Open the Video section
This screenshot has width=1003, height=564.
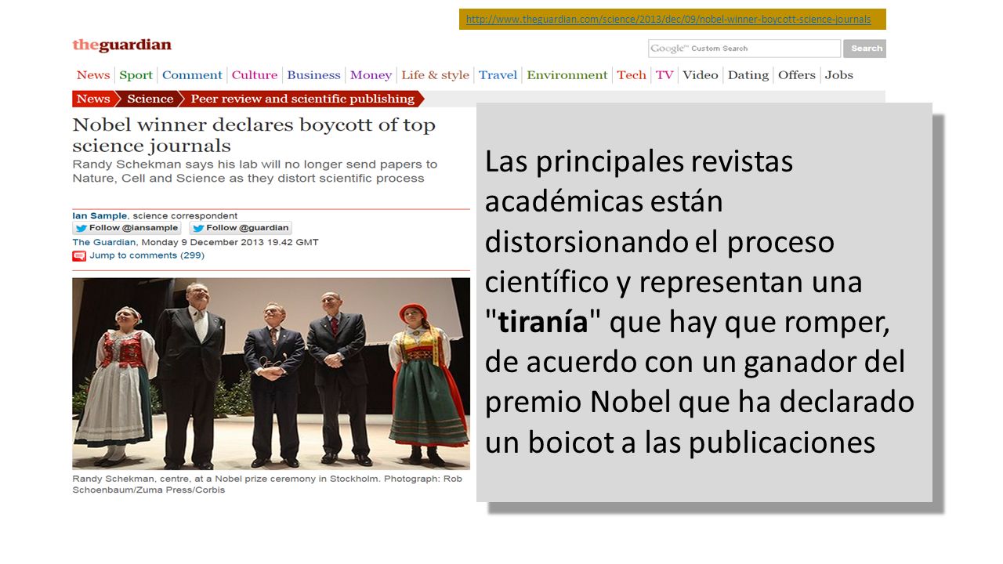click(x=700, y=75)
